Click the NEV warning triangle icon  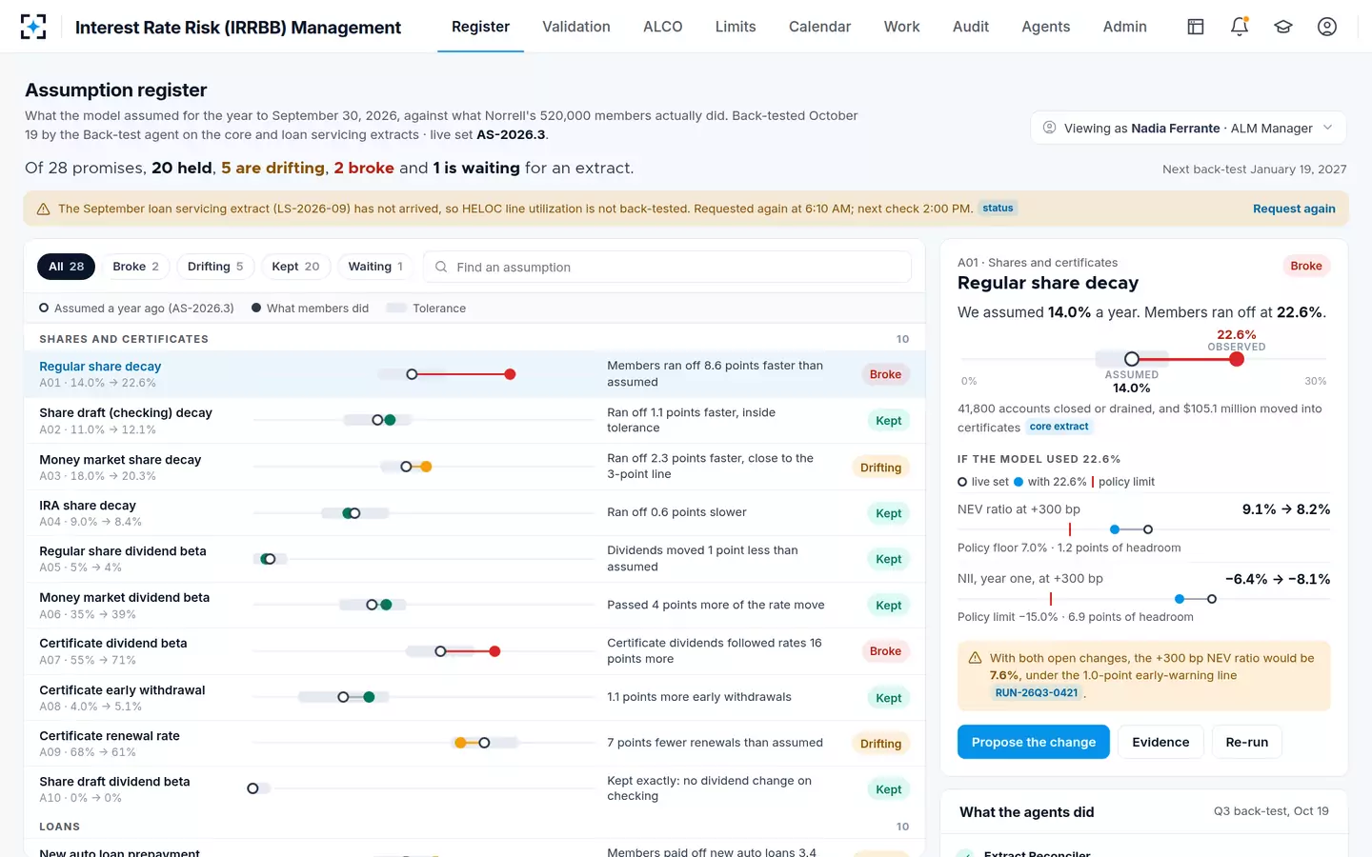pyautogui.click(x=975, y=658)
